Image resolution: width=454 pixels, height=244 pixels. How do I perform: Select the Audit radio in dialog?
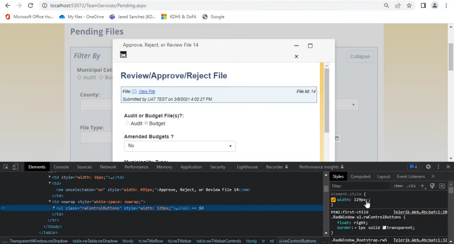[x=128, y=123]
